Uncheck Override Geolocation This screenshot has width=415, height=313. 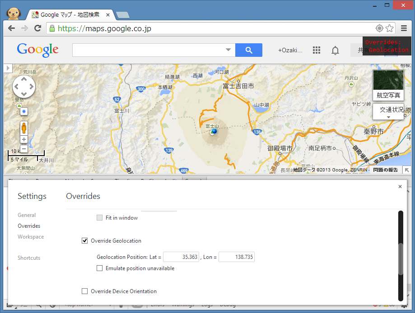85,240
